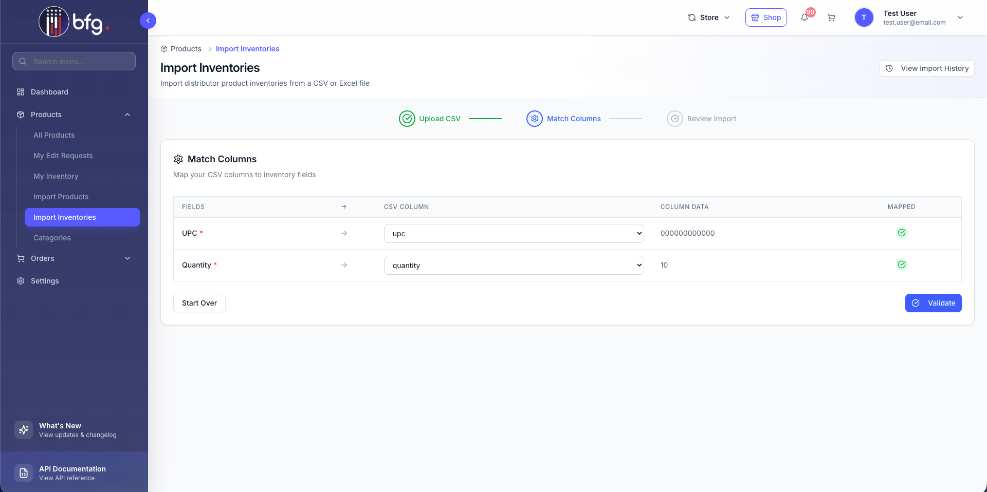987x492 pixels.
Task: Expand the Store switcher dropdown
Action: [709, 17]
